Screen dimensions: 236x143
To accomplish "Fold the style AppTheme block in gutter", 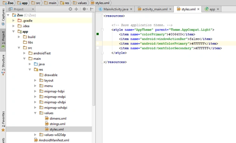I will tap(102, 30).
